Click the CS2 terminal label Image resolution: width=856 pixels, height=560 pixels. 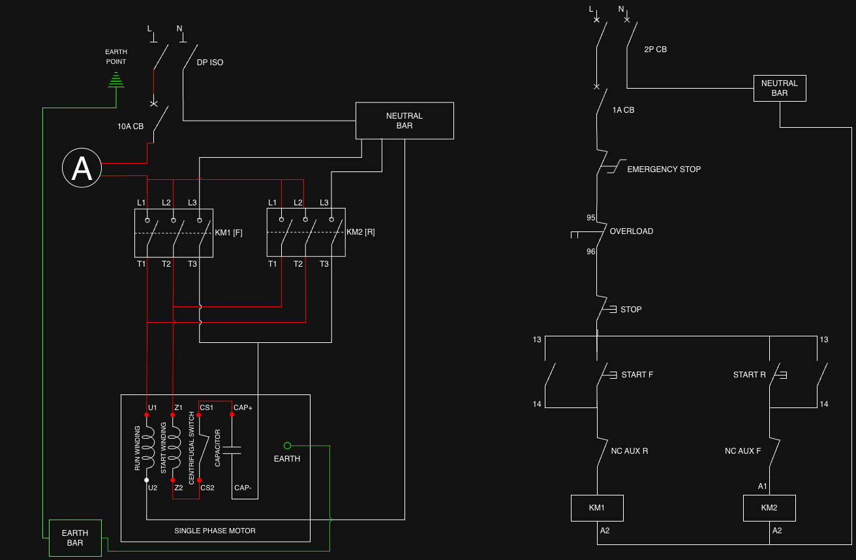coord(207,488)
